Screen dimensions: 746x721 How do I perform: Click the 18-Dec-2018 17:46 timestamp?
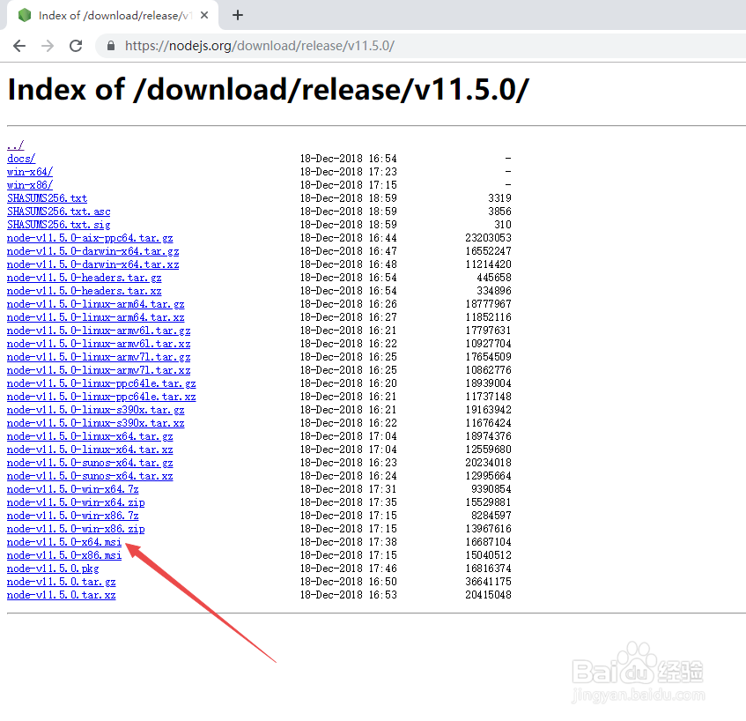pyautogui.click(x=348, y=569)
